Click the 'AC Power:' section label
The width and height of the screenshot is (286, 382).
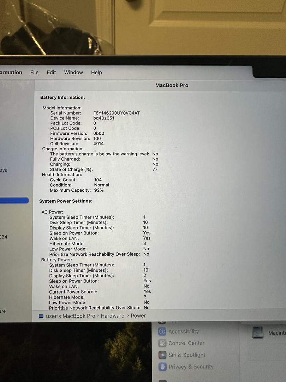tap(52, 212)
